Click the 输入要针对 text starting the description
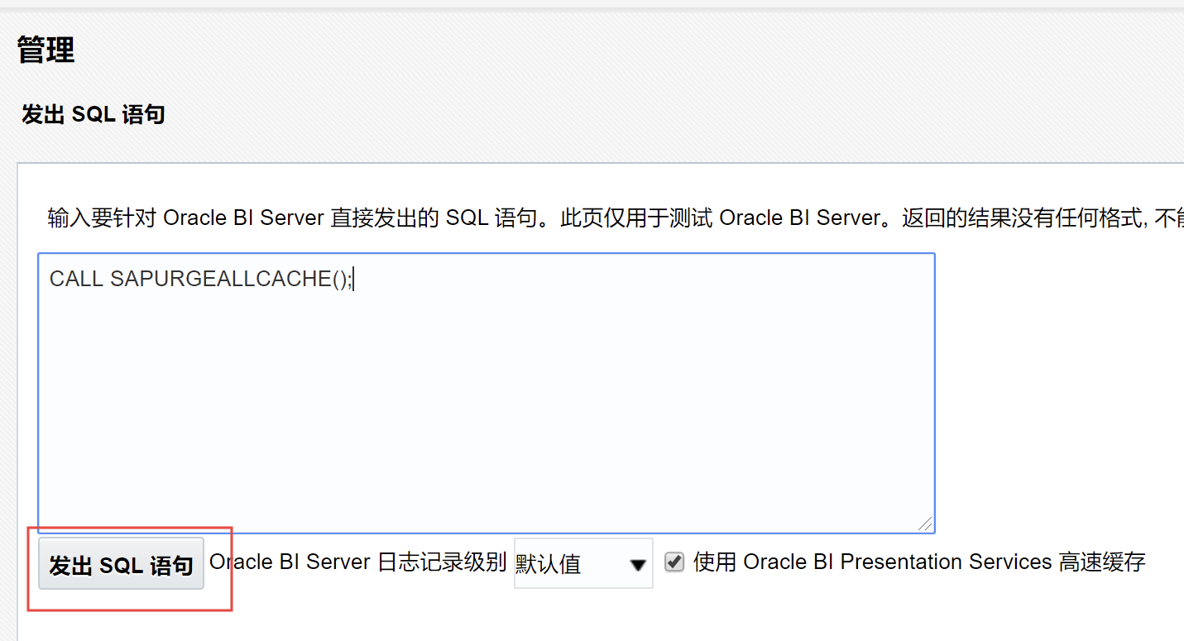The height and width of the screenshot is (641, 1184). (x=103, y=218)
